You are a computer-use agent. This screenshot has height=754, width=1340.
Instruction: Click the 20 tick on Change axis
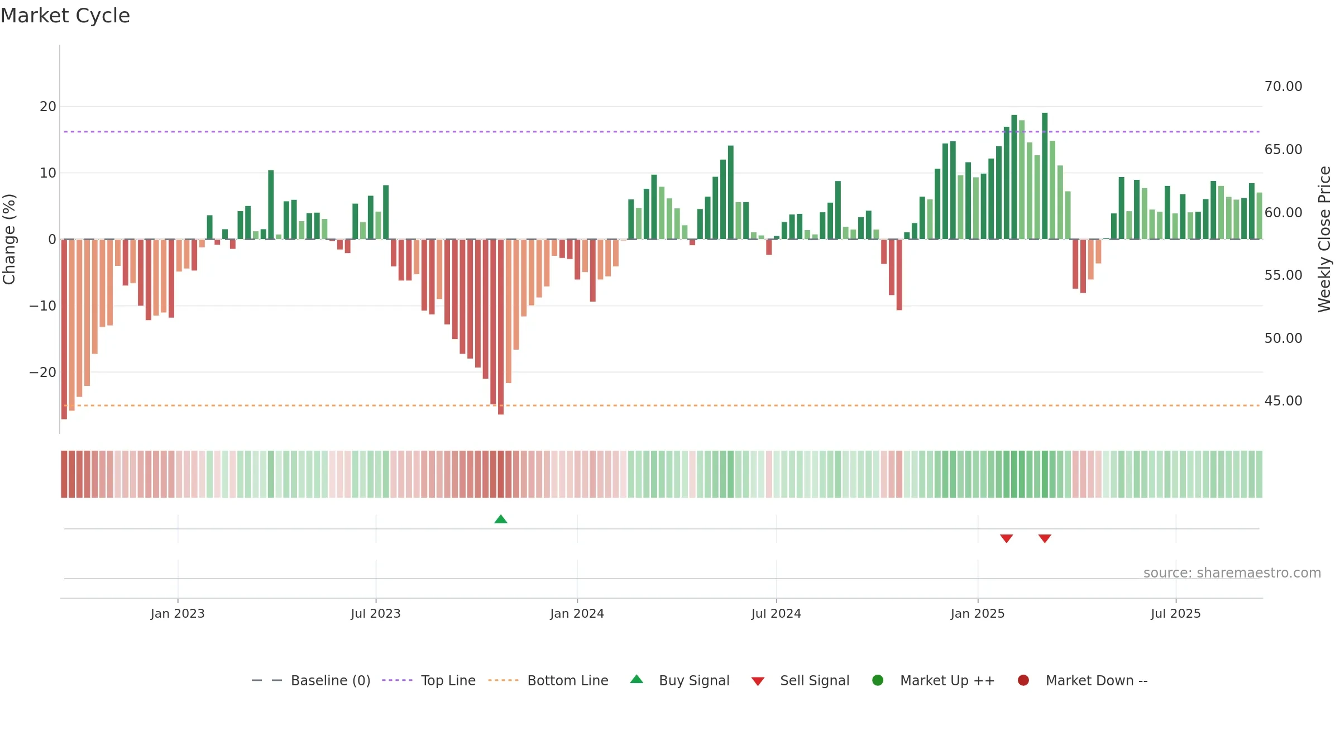pyautogui.click(x=48, y=107)
